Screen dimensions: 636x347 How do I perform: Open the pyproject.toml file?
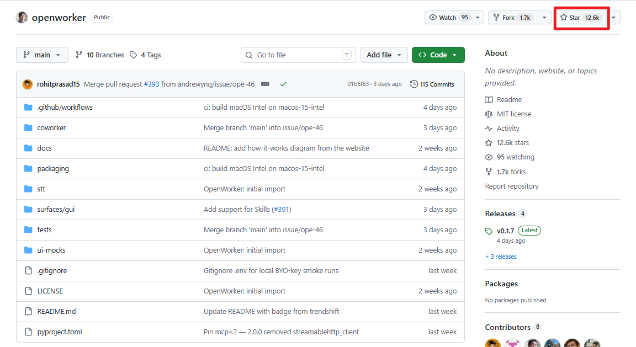coord(60,332)
